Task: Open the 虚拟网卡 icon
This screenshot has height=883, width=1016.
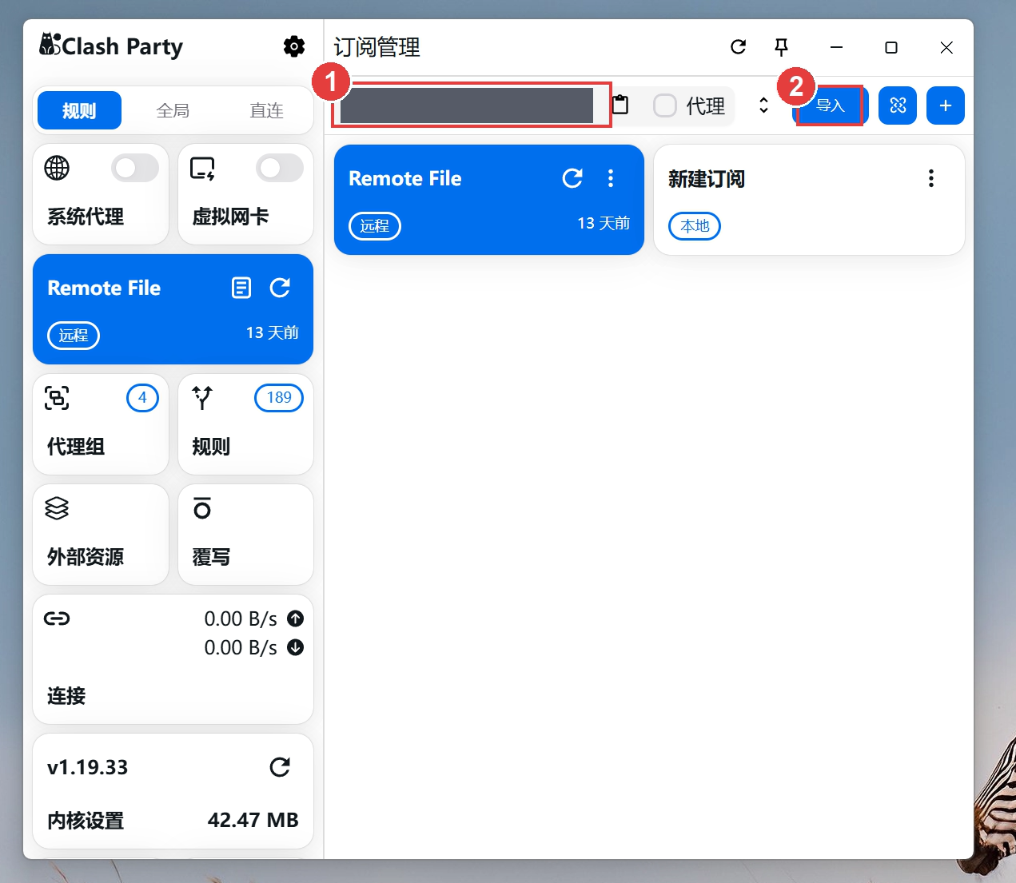Action: [x=202, y=168]
